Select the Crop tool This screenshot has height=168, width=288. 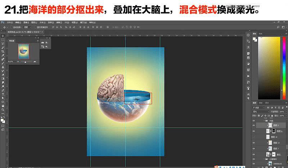pyautogui.click(x=3, y=51)
